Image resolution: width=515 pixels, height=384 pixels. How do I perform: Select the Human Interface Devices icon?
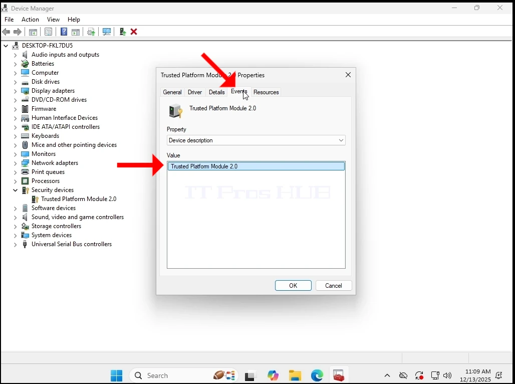[x=25, y=118]
